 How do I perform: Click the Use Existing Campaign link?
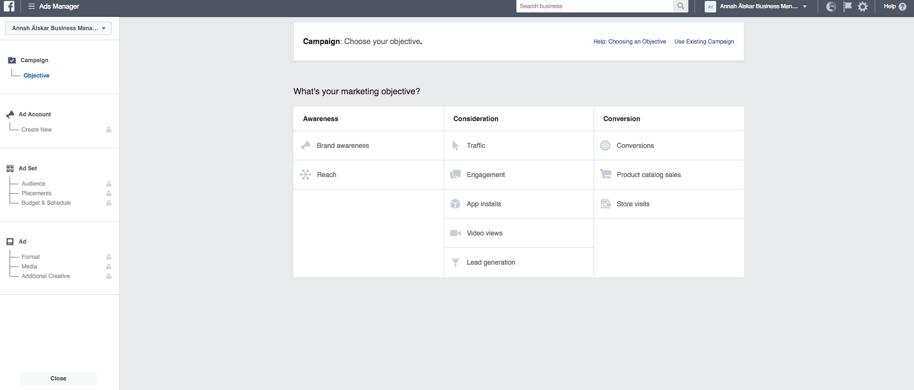(704, 42)
